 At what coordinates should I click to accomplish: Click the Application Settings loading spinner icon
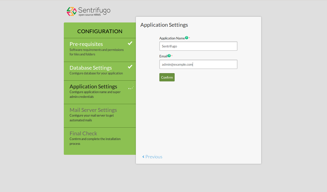tap(131, 86)
